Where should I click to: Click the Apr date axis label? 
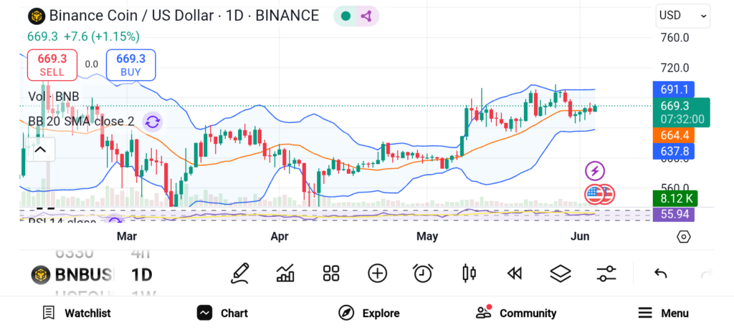(280, 236)
